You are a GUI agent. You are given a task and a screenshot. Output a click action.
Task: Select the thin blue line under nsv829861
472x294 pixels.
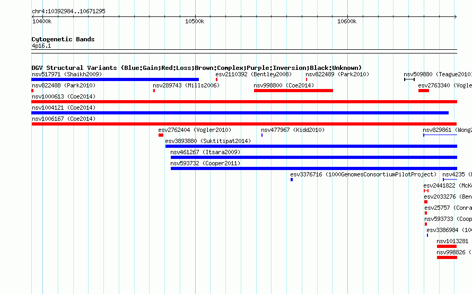click(440, 135)
